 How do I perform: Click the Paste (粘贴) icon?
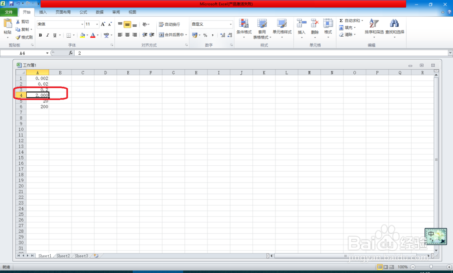8,24
